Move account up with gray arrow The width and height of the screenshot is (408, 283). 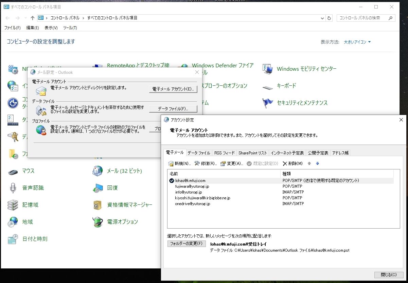(309, 164)
